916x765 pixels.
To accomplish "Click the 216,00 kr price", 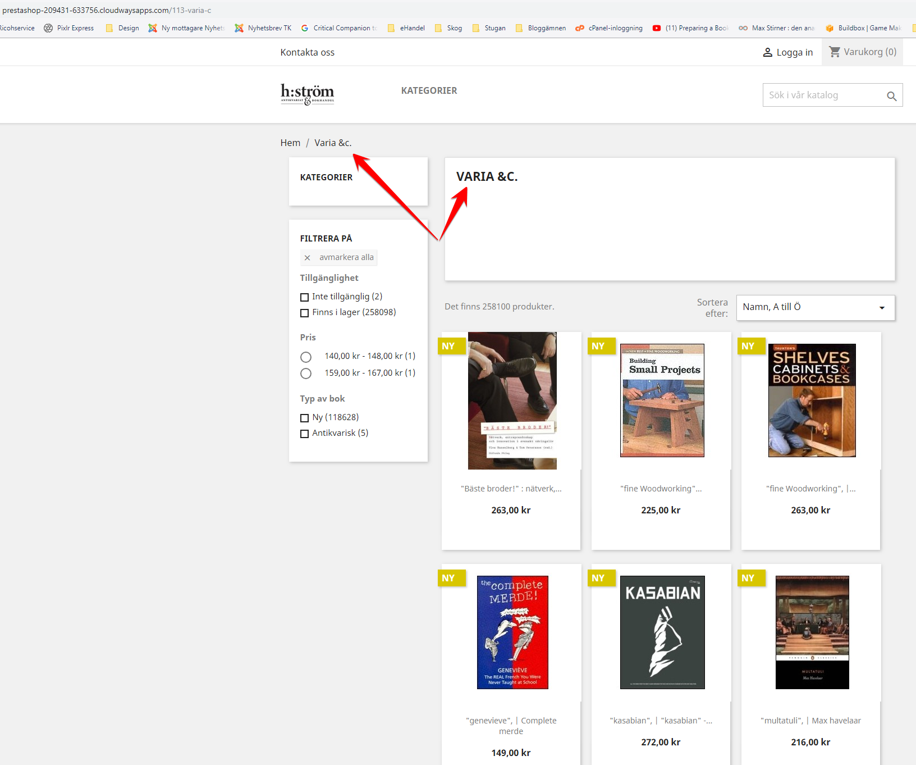I will [810, 743].
